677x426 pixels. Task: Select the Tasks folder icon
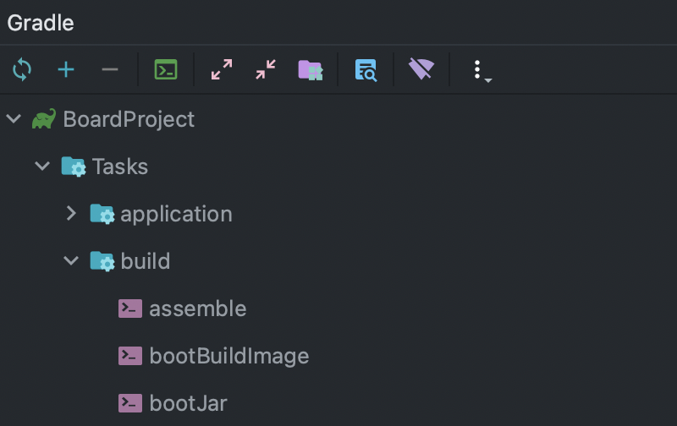[x=74, y=167]
